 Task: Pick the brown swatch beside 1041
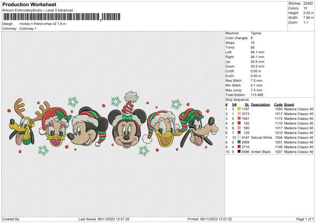pyautogui.click(x=239, y=118)
